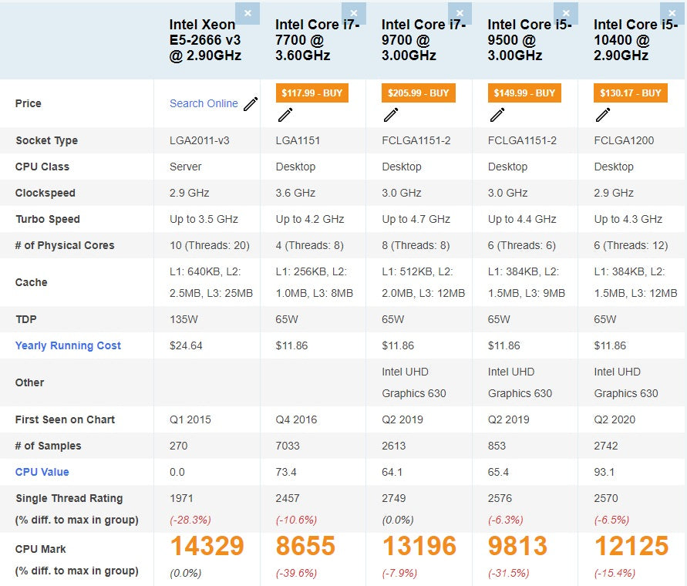Buy the i5-9500 for $149.99
This screenshot has width=687, height=586.
[524, 93]
